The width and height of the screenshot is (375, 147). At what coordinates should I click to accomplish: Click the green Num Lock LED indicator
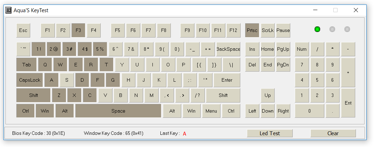[x=317, y=29]
